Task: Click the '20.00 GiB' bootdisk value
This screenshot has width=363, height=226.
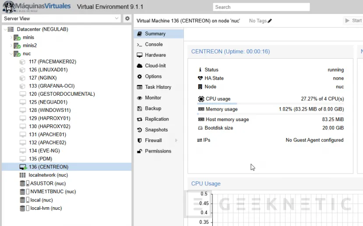Action: [333, 128]
